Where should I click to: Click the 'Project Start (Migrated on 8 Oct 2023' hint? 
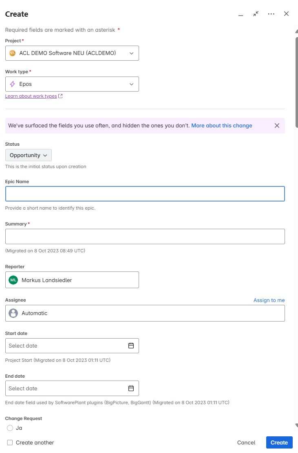[58, 360]
